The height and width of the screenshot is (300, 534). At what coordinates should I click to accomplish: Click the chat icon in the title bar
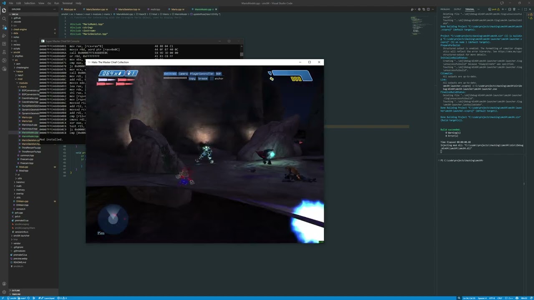(x=502, y=3)
